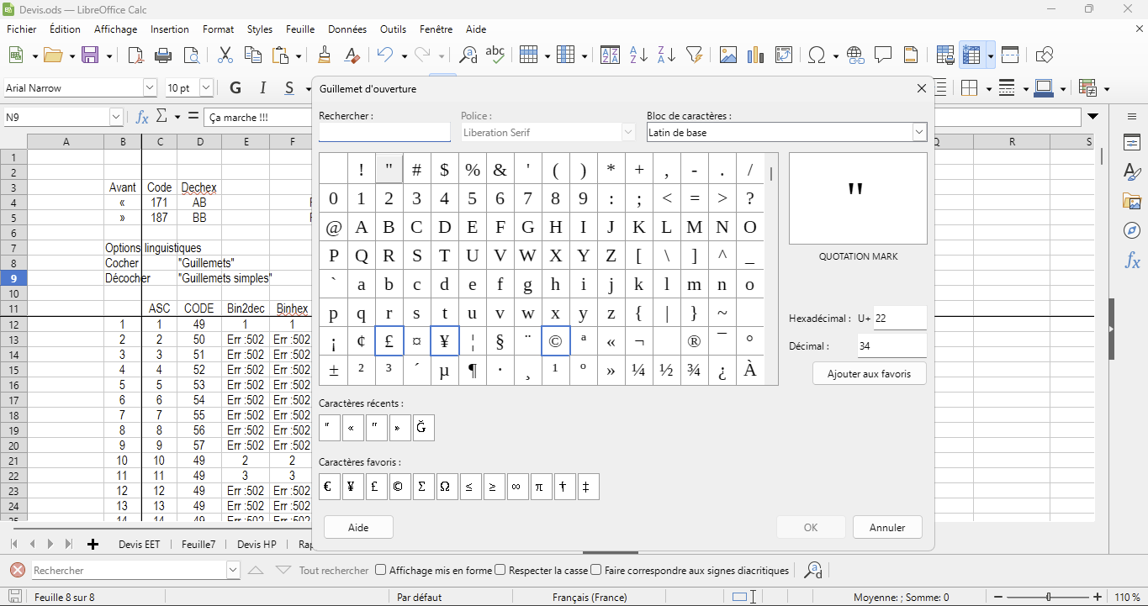The width and height of the screenshot is (1148, 606).
Task: Open the Find and Replace icon
Action: point(468,55)
